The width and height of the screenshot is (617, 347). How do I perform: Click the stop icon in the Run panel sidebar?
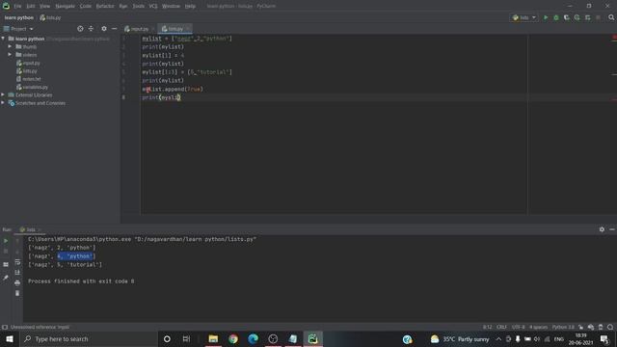[x=6, y=251]
